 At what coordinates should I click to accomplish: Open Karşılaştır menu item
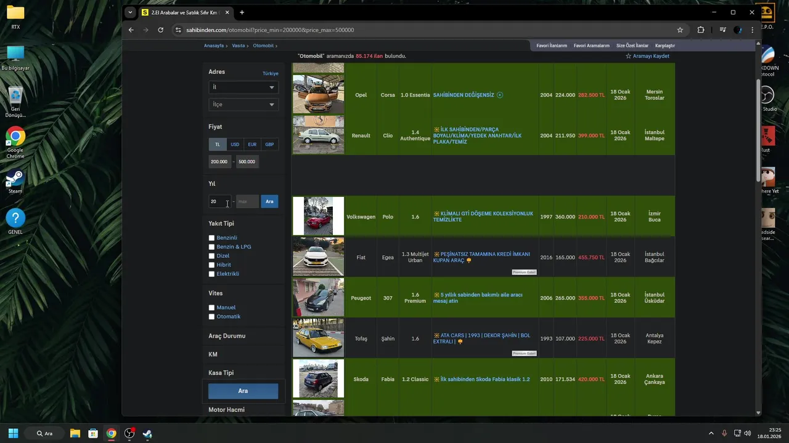click(x=664, y=46)
